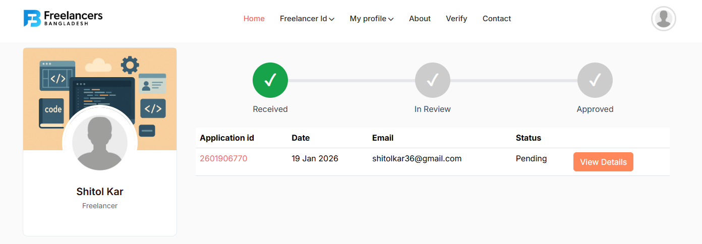Click the code book icon on banner
This screenshot has height=244, width=702.
(52, 112)
